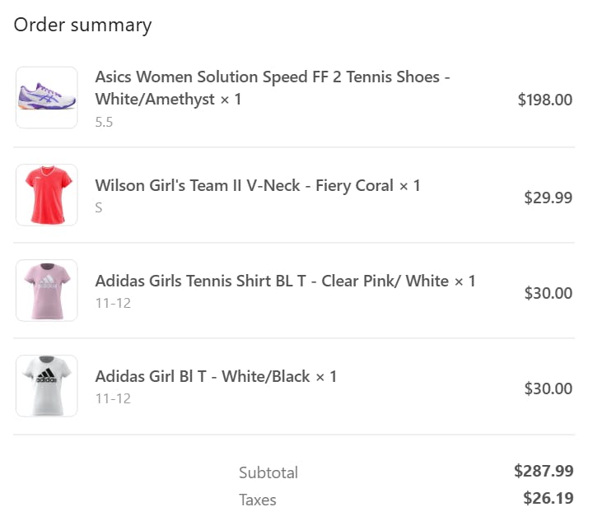
Task: Click the S size under Wilson V-Neck
Action: click(x=99, y=207)
